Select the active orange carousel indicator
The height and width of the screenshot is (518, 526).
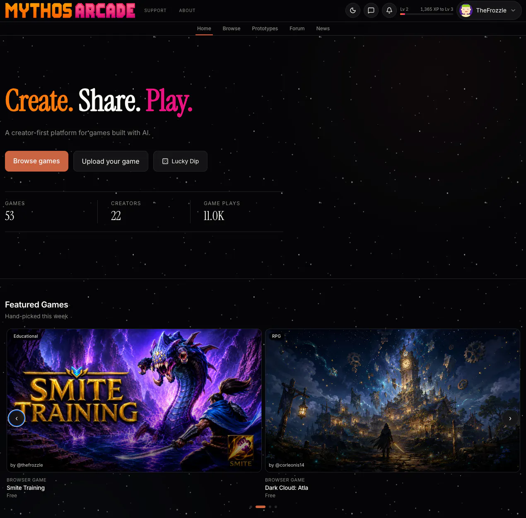261,507
